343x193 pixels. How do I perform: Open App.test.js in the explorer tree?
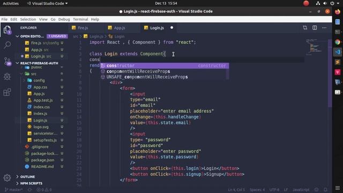43,100
